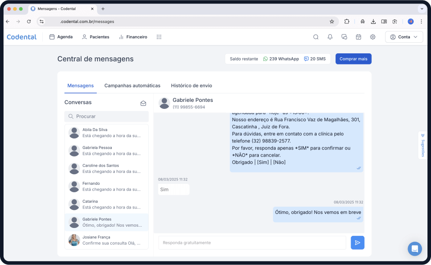This screenshot has width=431, height=265.
Task: Open Chrome tab list dropdown arrow
Action: pyautogui.click(x=421, y=9)
